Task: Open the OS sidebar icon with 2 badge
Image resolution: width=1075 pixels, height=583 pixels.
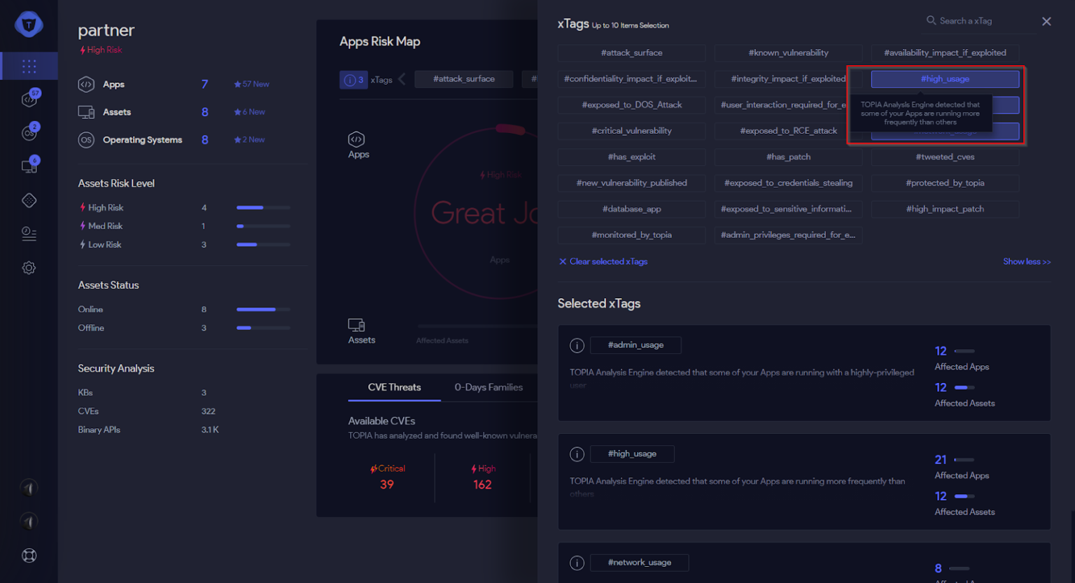Action: pos(29,132)
